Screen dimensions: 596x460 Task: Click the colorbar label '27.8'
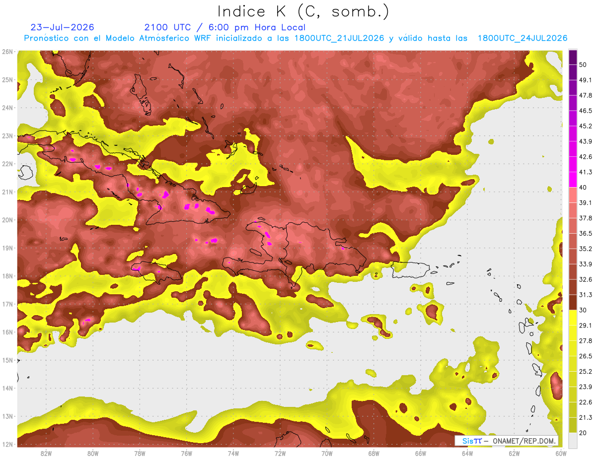pyautogui.click(x=586, y=340)
